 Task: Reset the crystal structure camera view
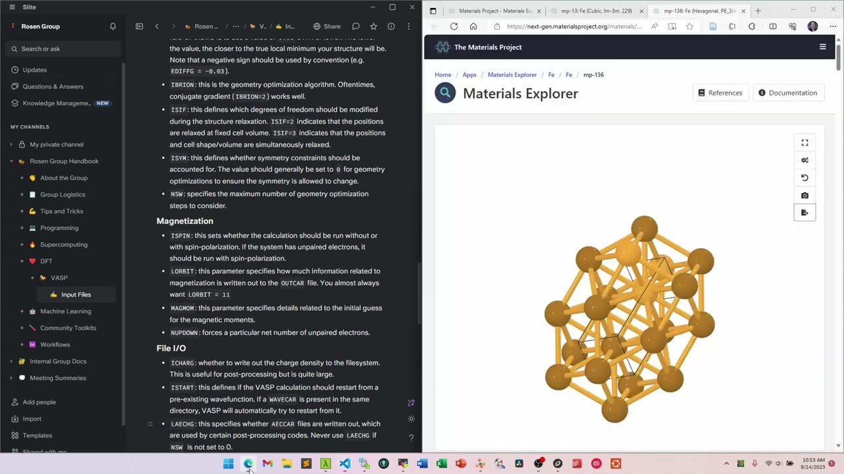pos(804,178)
